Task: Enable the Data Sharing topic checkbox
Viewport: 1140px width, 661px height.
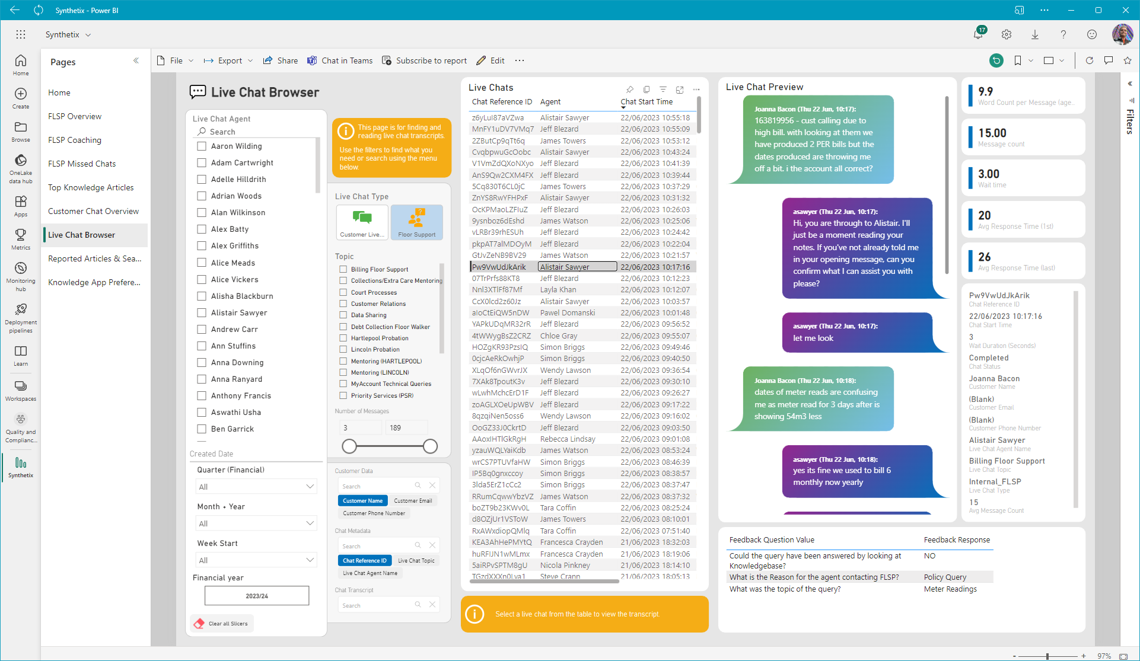Action: [343, 315]
